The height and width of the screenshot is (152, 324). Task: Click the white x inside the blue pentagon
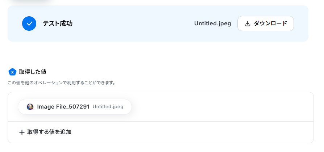[12, 72]
